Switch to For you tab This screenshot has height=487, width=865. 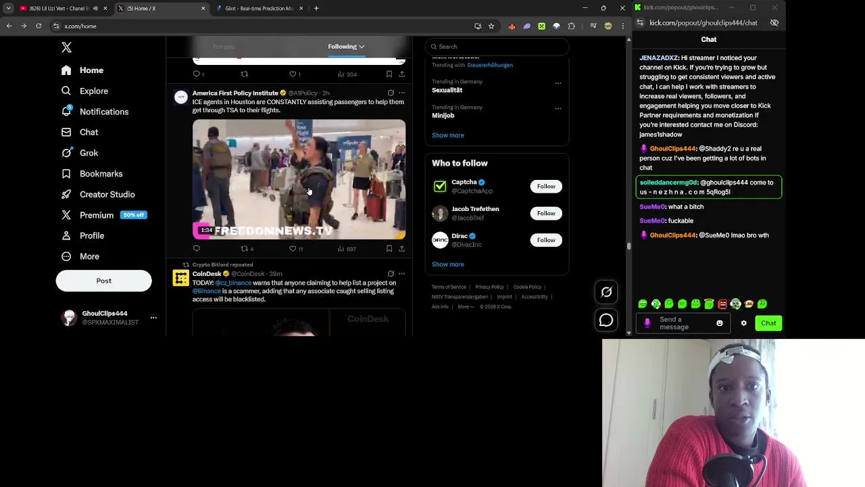point(223,47)
